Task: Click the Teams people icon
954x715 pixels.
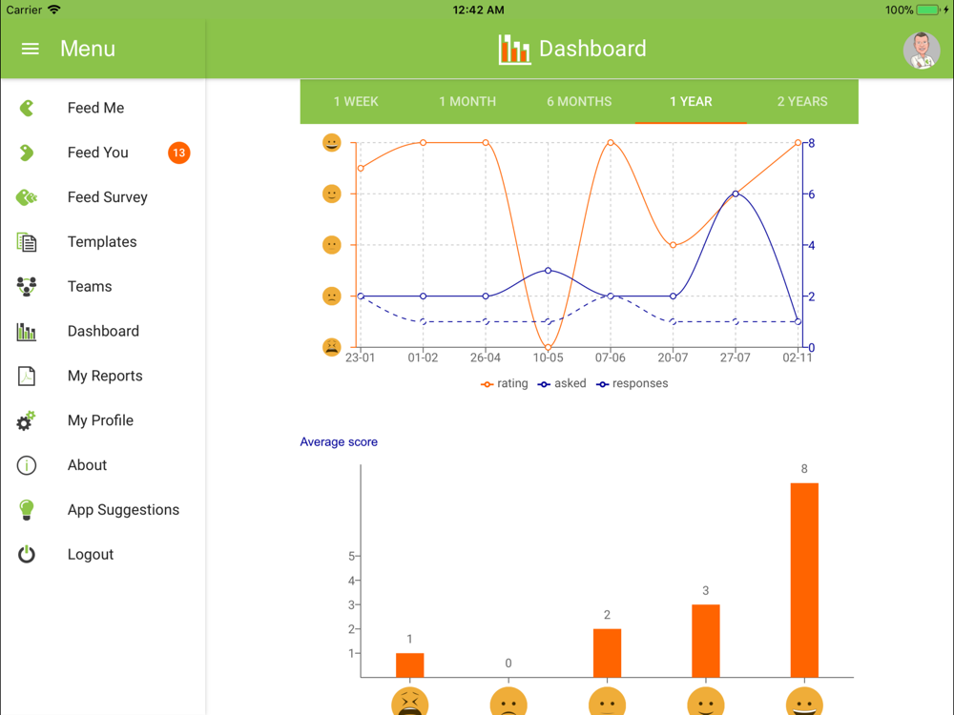Action: [26, 286]
